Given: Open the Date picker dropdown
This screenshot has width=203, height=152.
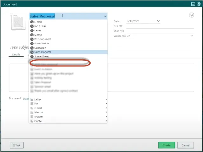Looking at the screenshot, I should [x=158, y=21].
